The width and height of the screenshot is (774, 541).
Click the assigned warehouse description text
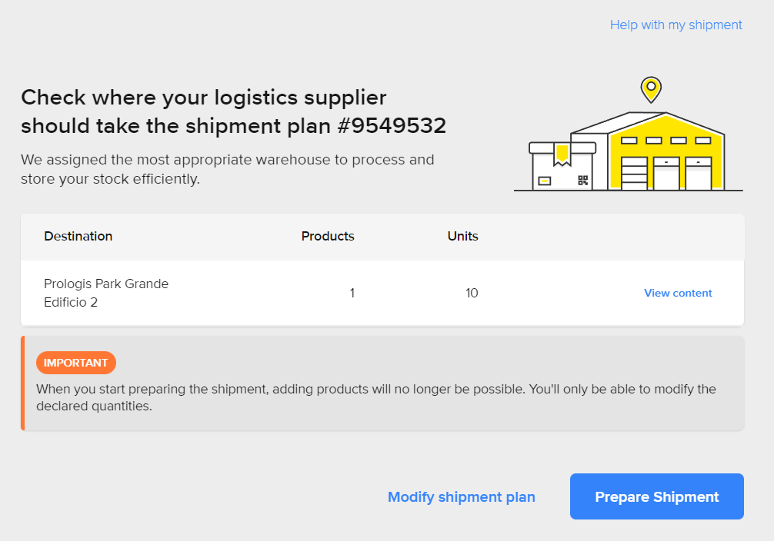(x=227, y=169)
